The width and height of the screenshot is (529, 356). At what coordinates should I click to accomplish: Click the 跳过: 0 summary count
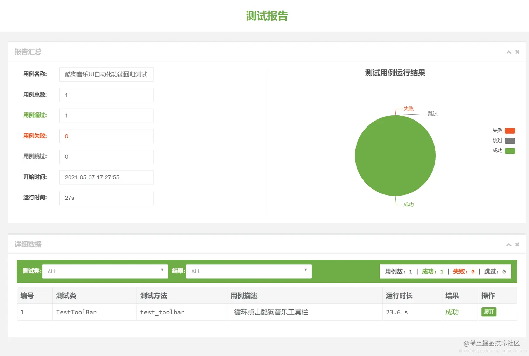pyautogui.click(x=495, y=272)
